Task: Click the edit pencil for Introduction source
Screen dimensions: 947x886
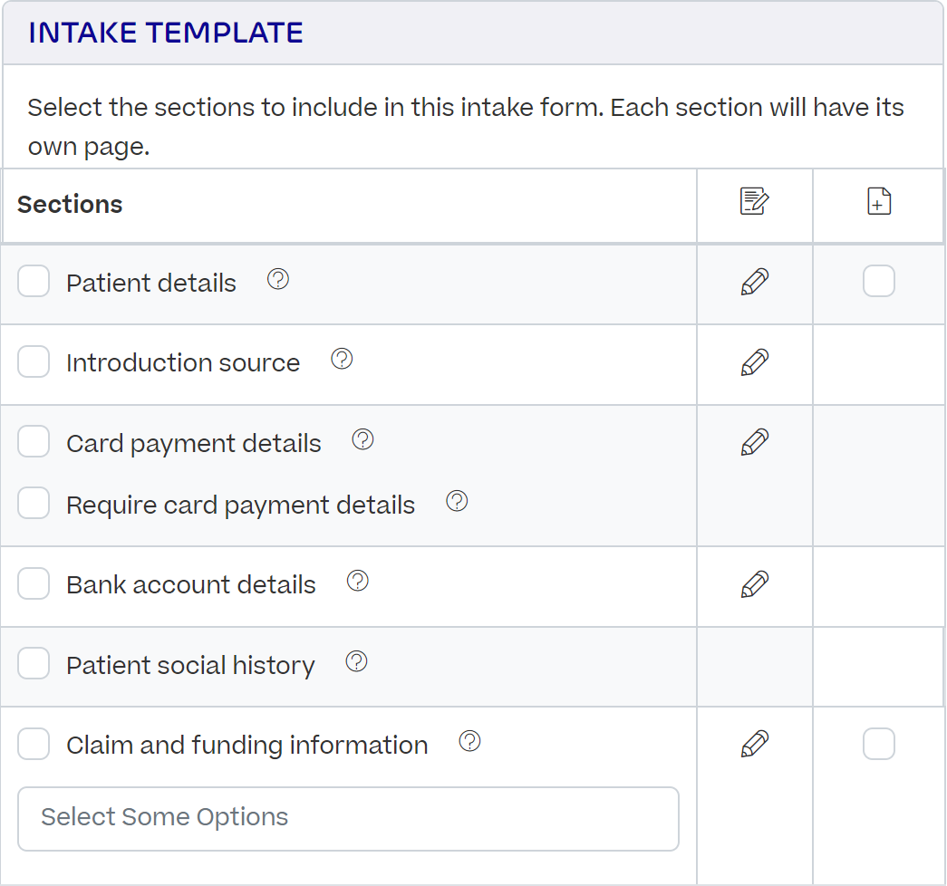Action: (754, 361)
